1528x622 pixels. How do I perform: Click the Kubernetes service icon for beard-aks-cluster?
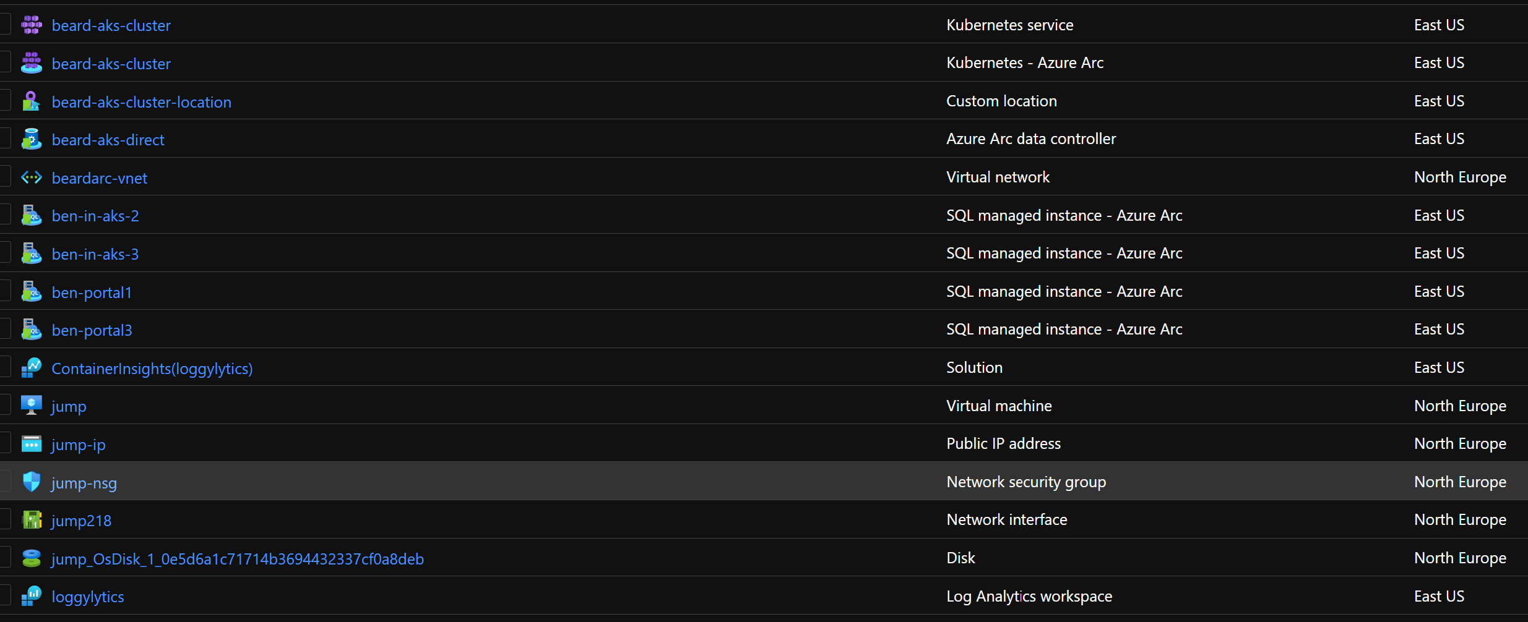tap(32, 25)
